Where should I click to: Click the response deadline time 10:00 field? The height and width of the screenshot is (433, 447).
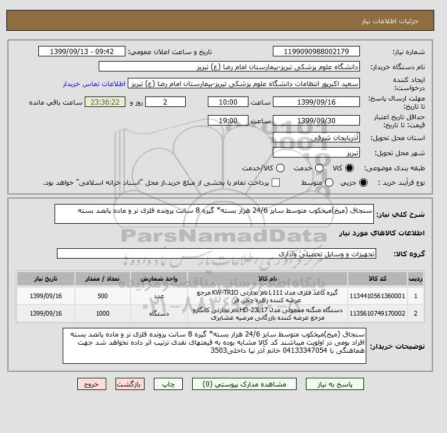[x=228, y=102]
